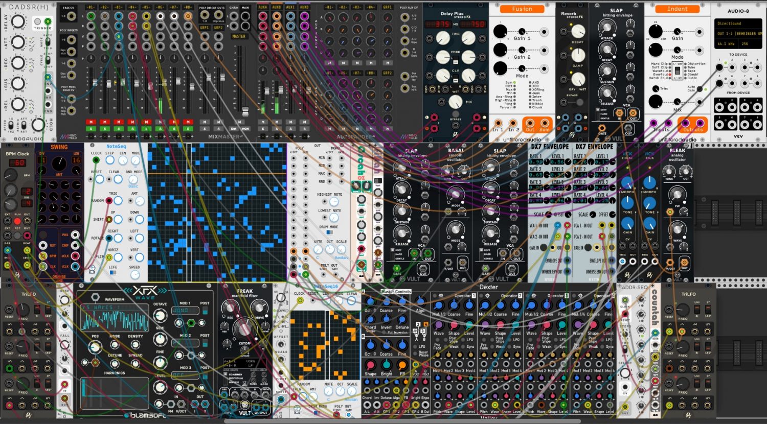Image resolution: width=767 pixels, height=424 pixels.
Task: Click the XFX Wave OCTAVE knob
Action: click(160, 316)
